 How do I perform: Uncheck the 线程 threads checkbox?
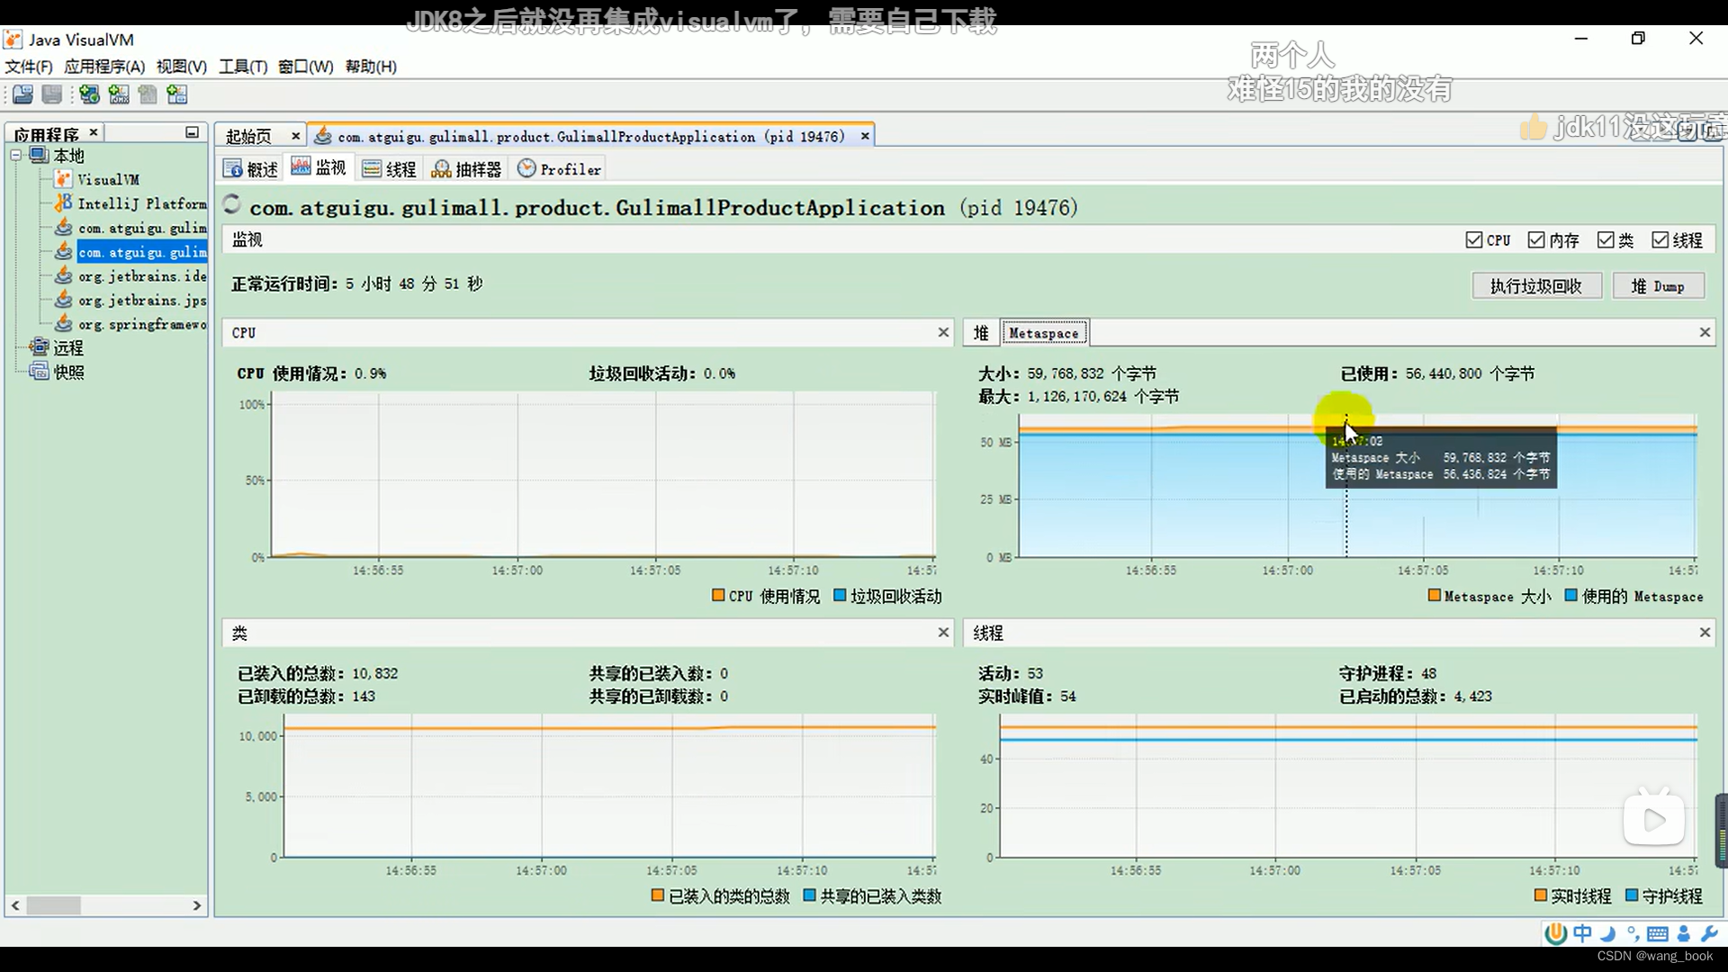[x=1660, y=240]
